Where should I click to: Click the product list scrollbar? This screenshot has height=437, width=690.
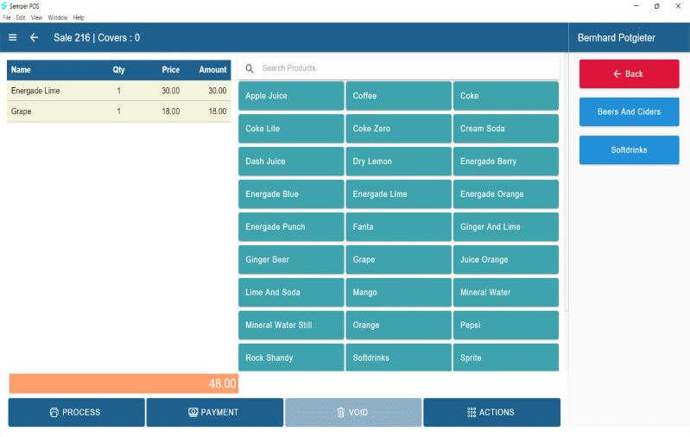point(566,182)
